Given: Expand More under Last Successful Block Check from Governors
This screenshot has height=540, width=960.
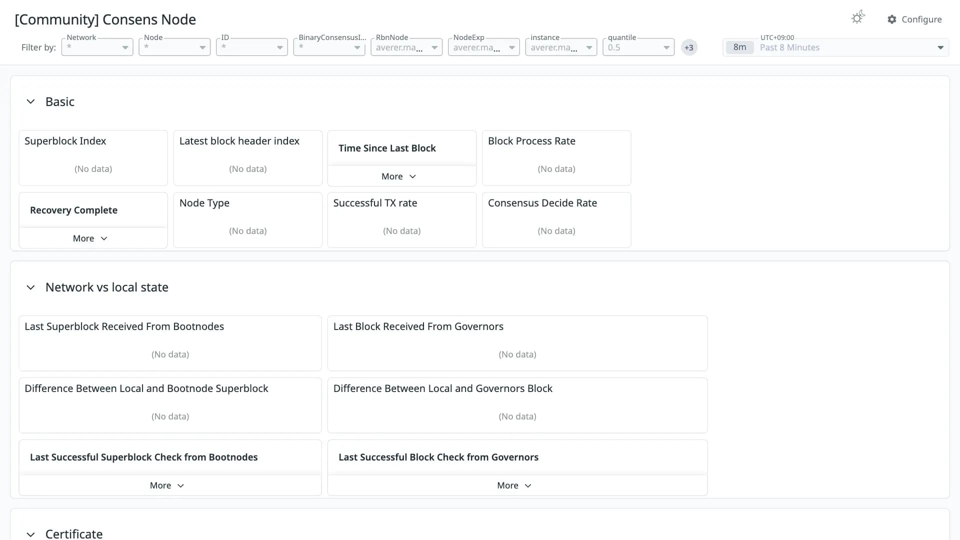Looking at the screenshot, I should (x=514, y=485).
